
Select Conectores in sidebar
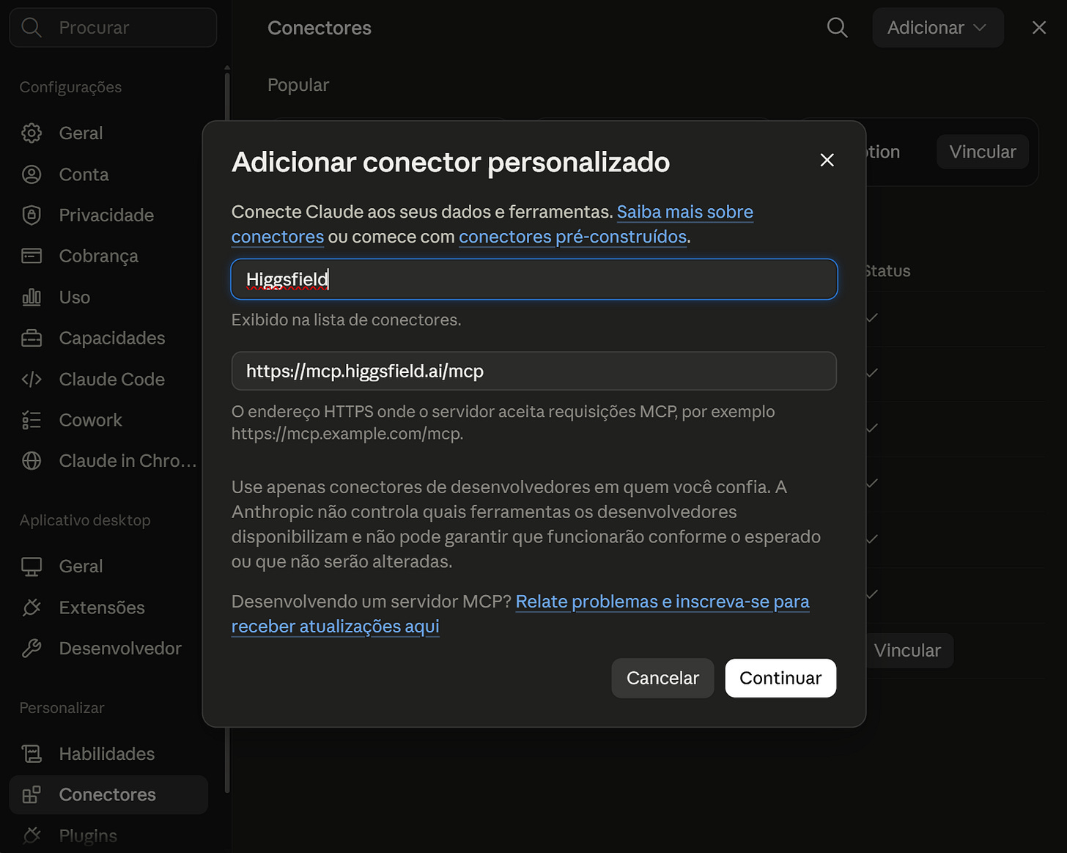[x=108, y=794]
